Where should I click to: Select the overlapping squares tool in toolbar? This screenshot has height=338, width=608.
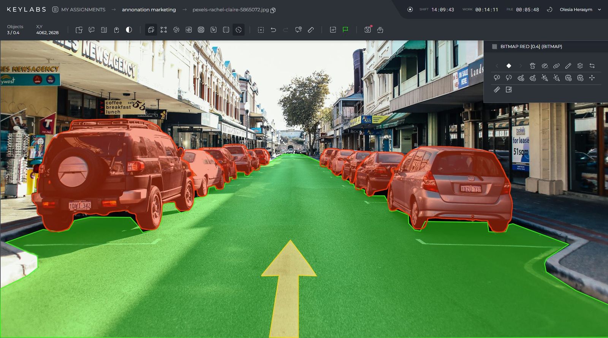tap(151, 30)
